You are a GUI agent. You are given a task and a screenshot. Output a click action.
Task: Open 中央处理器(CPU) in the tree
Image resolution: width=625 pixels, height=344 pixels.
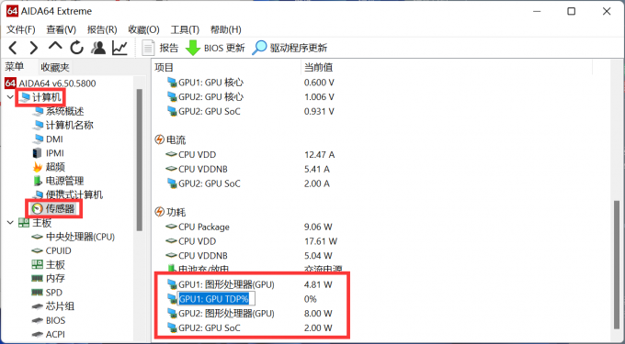click(x=74, y=237)
